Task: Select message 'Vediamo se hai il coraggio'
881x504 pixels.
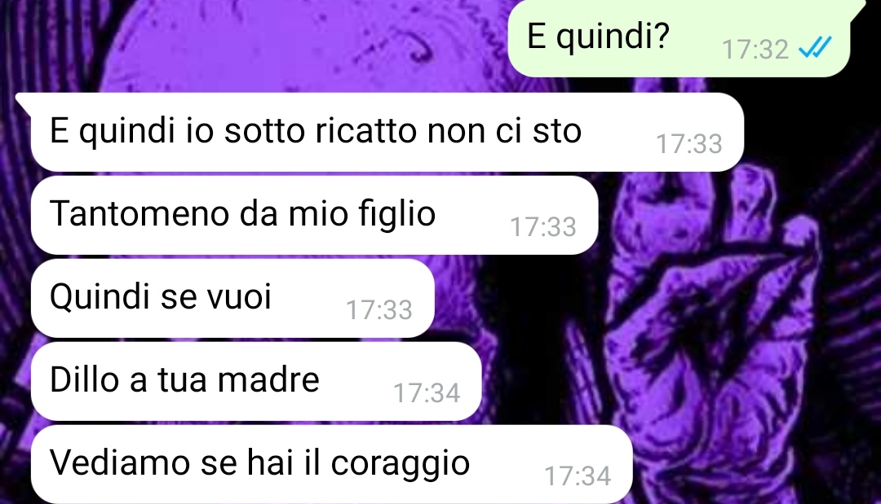Action: click(x=331, y=464)
